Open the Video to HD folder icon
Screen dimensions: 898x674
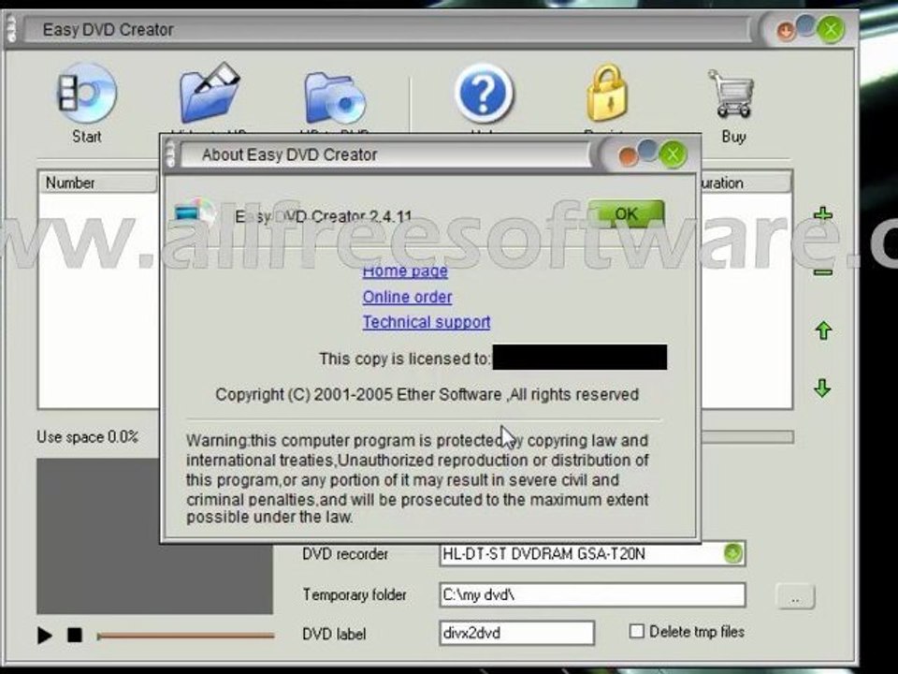[x=210, y=94]
